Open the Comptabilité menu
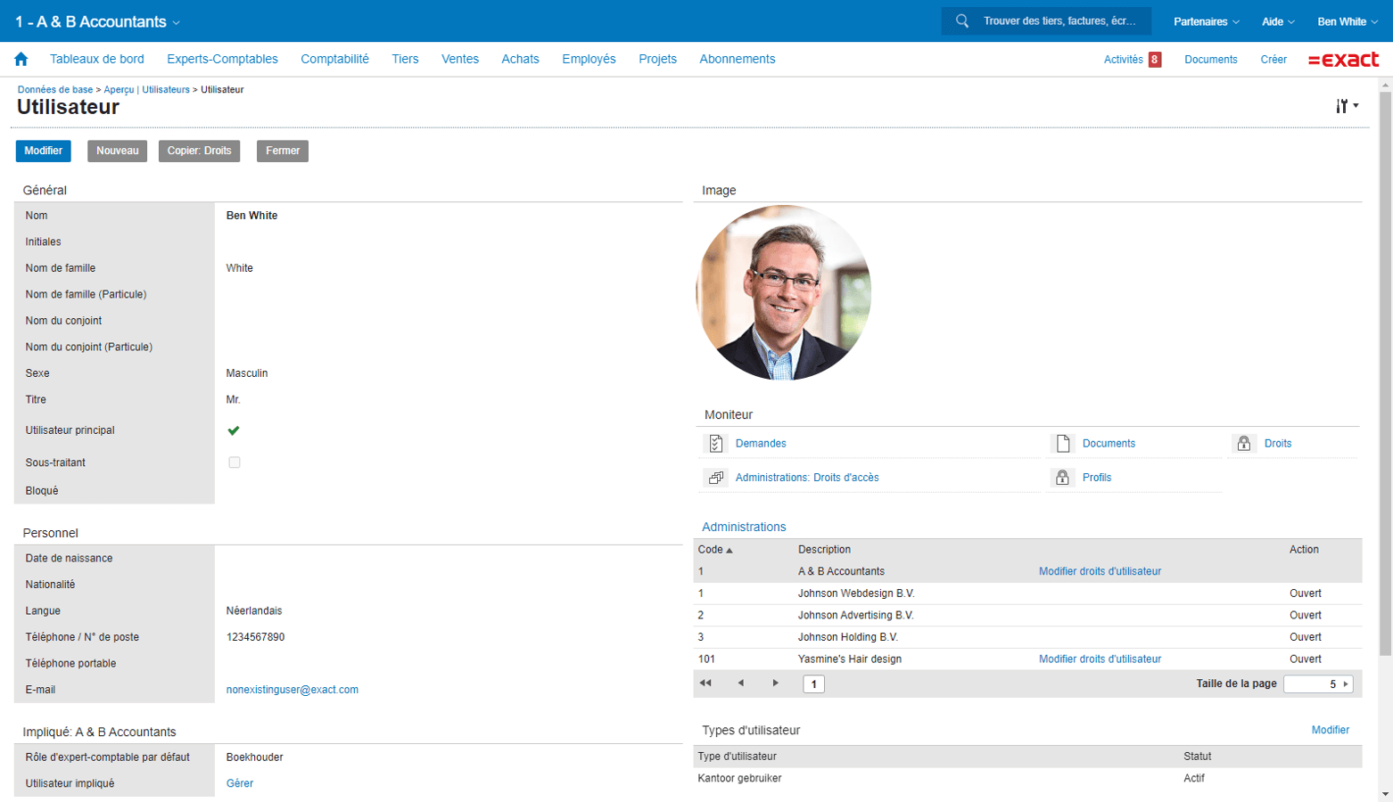Screen dimensions: 1393x802 [334, 59]
